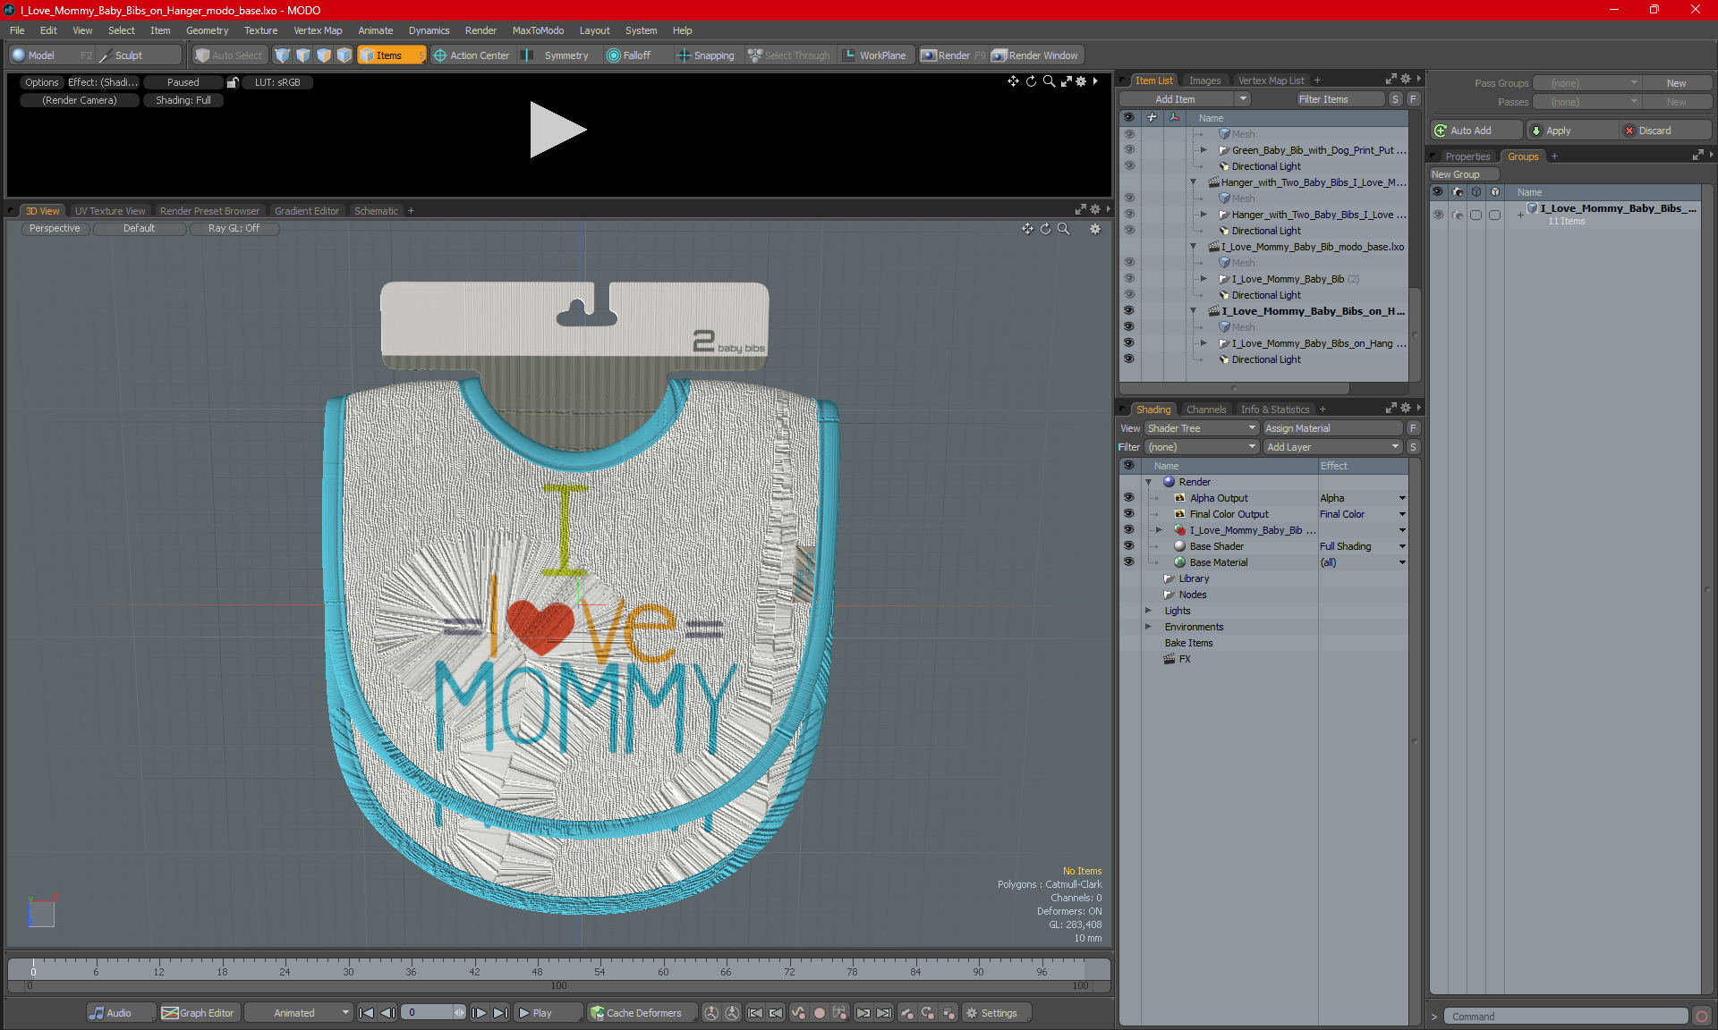Switch to the UV Texture View tab

(110, 211)
